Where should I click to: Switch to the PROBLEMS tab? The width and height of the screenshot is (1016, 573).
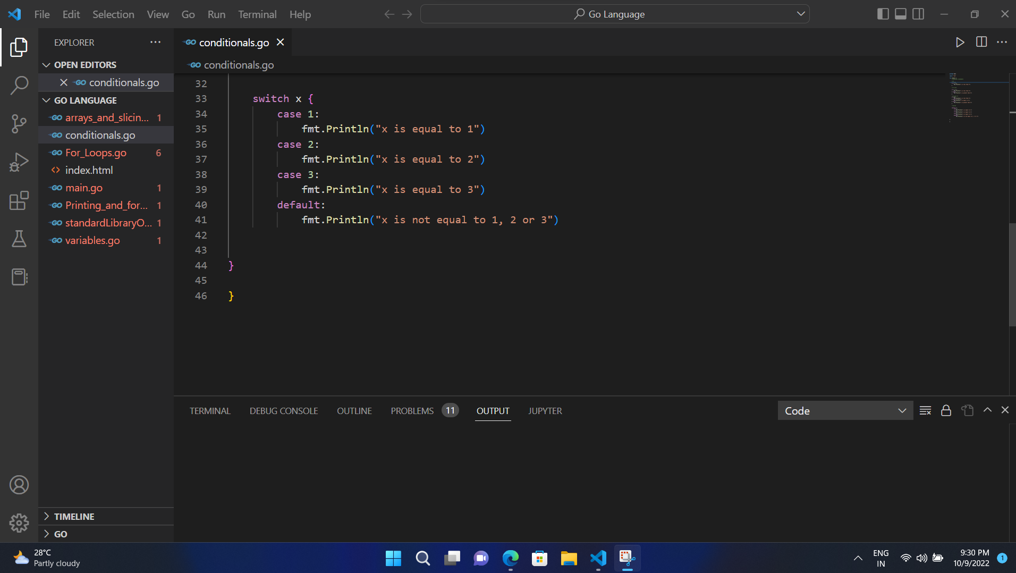[x=424, y=411]
